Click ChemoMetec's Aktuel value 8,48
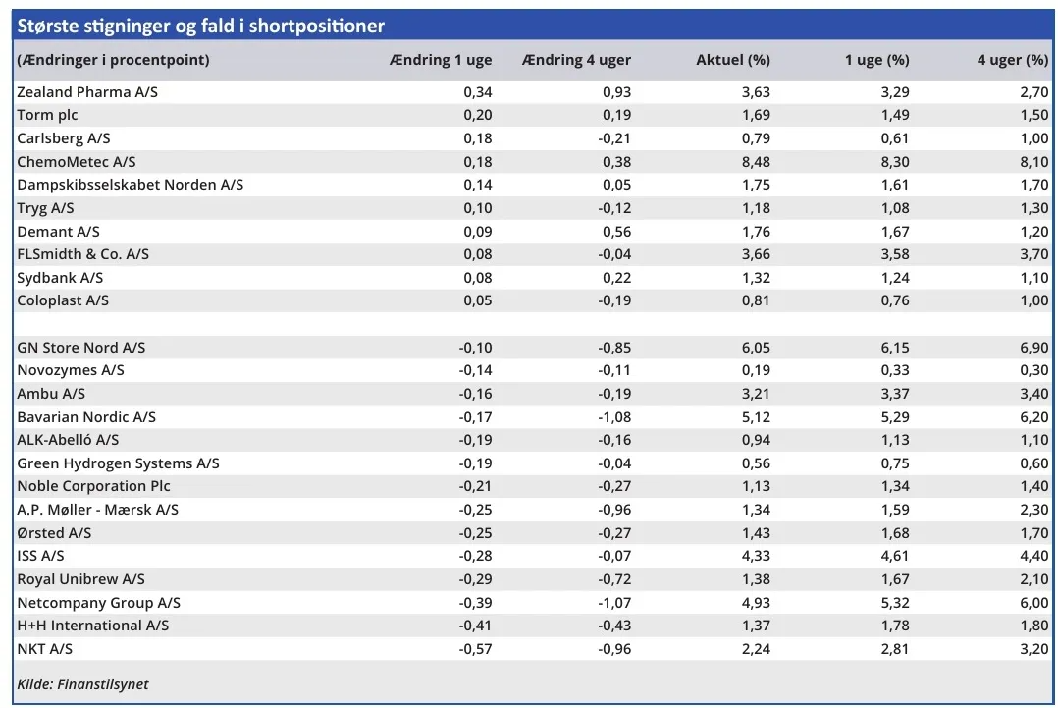This screenshot has width=1058, height=708. (756, 161)
